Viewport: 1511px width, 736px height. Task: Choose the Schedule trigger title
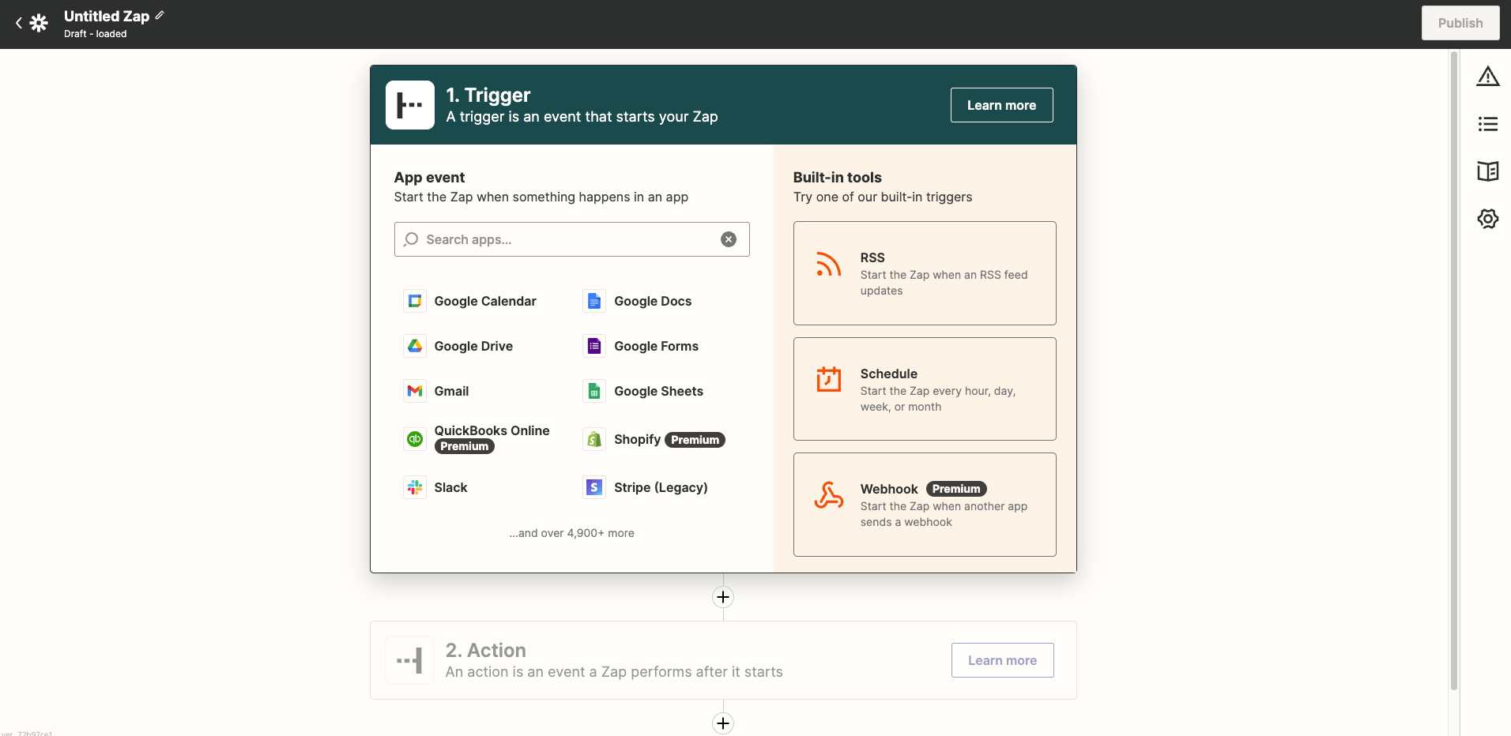888,374
